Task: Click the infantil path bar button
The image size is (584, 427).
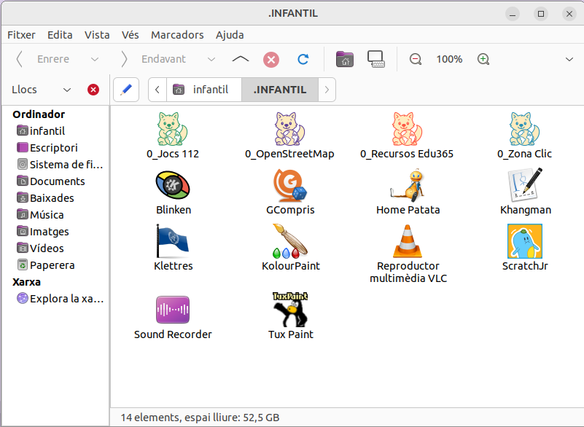Action: (203, 90)
